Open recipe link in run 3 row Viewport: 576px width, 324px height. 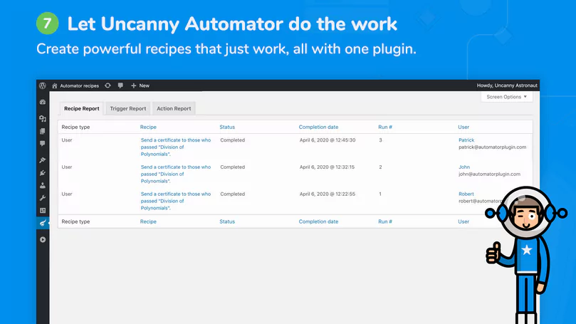click(176, 147)
